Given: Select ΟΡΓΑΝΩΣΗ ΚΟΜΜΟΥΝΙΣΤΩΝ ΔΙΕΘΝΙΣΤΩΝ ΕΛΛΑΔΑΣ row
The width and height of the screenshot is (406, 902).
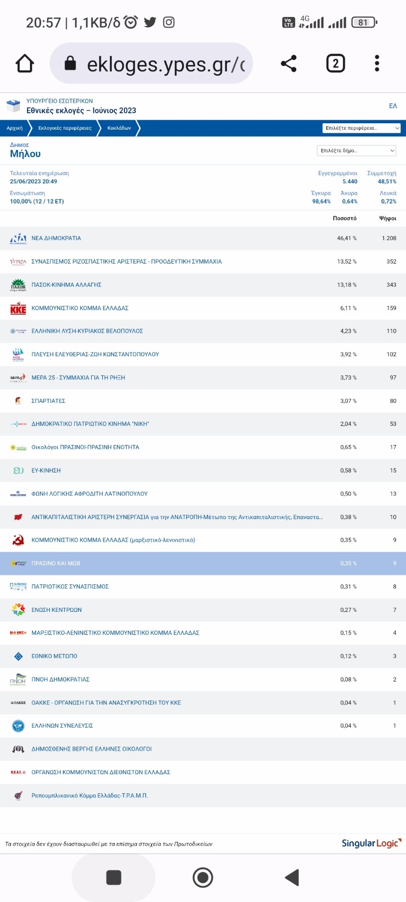Looking at the screenshot, I should click(203, 772).
